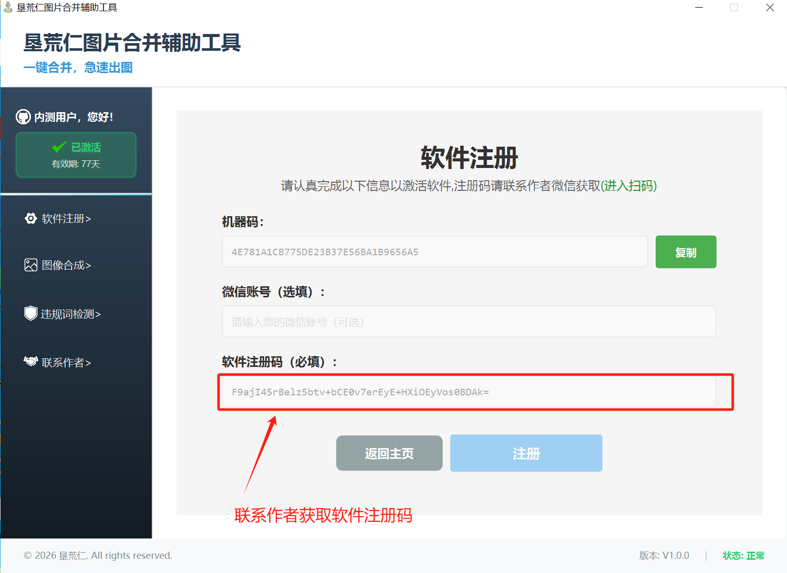The width and height of the screenshot is (787, 573).
Task: Go to 联系作者 page
Action: point(66,362)
